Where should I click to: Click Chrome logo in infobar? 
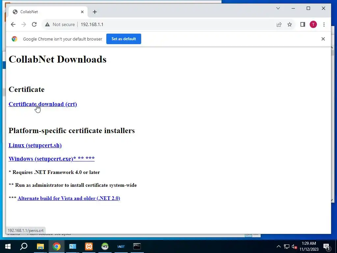click(x=14, y=39)
